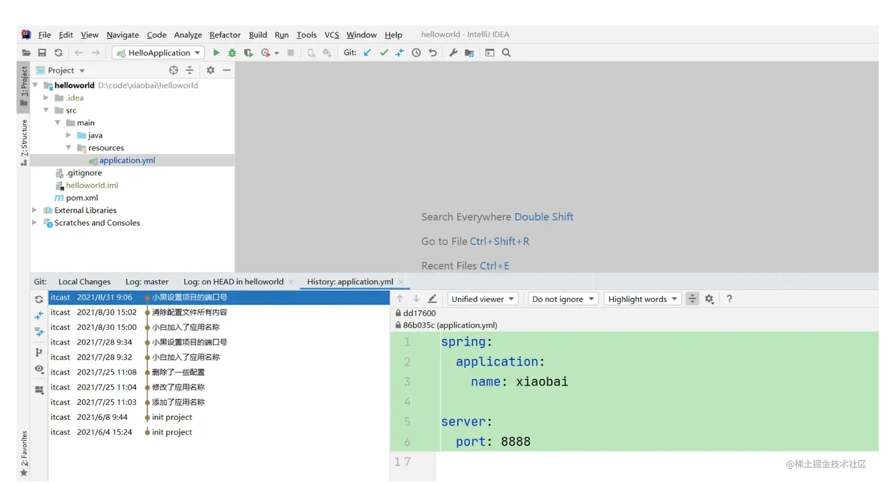The height and width of the screenshot is (483, 894).
Task: Select pom.xml in project tree
Action: click(82, 198)
